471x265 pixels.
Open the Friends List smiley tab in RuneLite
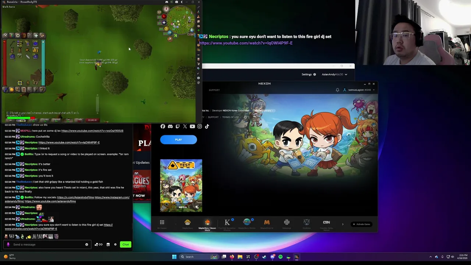click(x=12, y=90)
